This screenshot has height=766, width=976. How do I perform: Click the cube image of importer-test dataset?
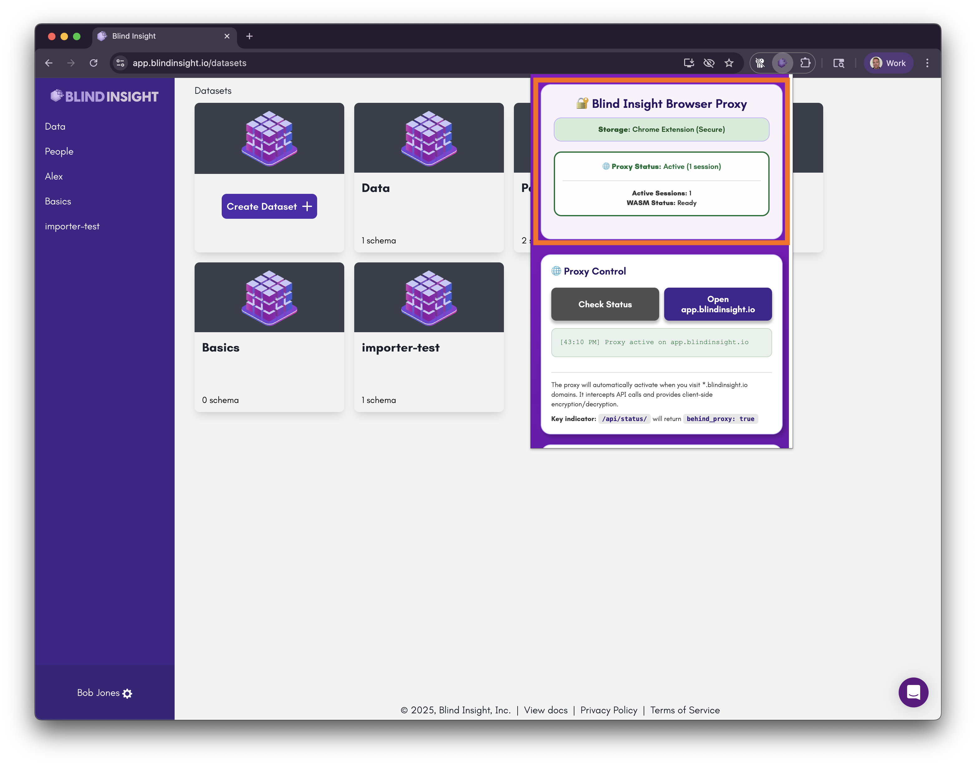429,298
